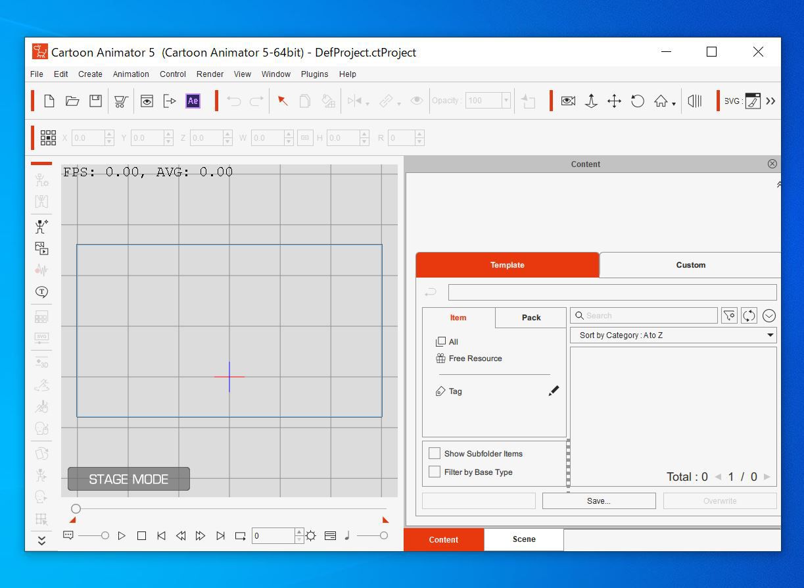
Task: Create a new project with the blank page icon
Action: click(49, 101)
